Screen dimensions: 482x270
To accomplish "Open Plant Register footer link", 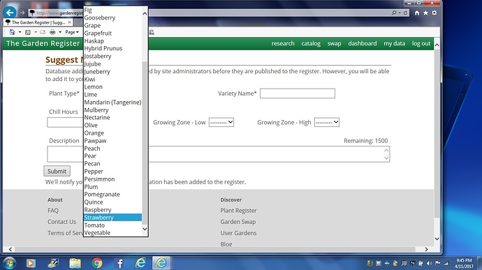I will (238, 211).
